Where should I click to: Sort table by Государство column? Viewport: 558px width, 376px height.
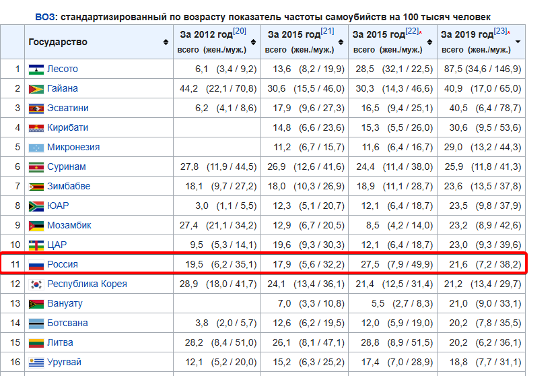[x=166, y=42]
